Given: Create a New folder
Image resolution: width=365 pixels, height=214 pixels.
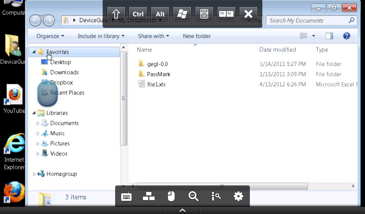Looking at the screenshot, I should (197, 36).
